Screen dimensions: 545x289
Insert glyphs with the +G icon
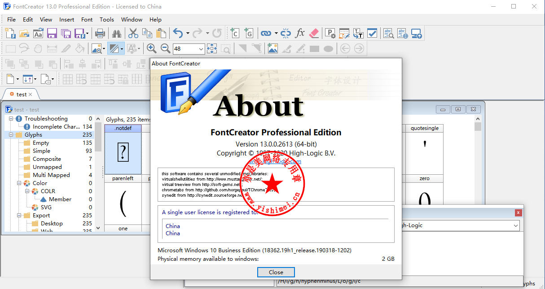tap(249, 33)
